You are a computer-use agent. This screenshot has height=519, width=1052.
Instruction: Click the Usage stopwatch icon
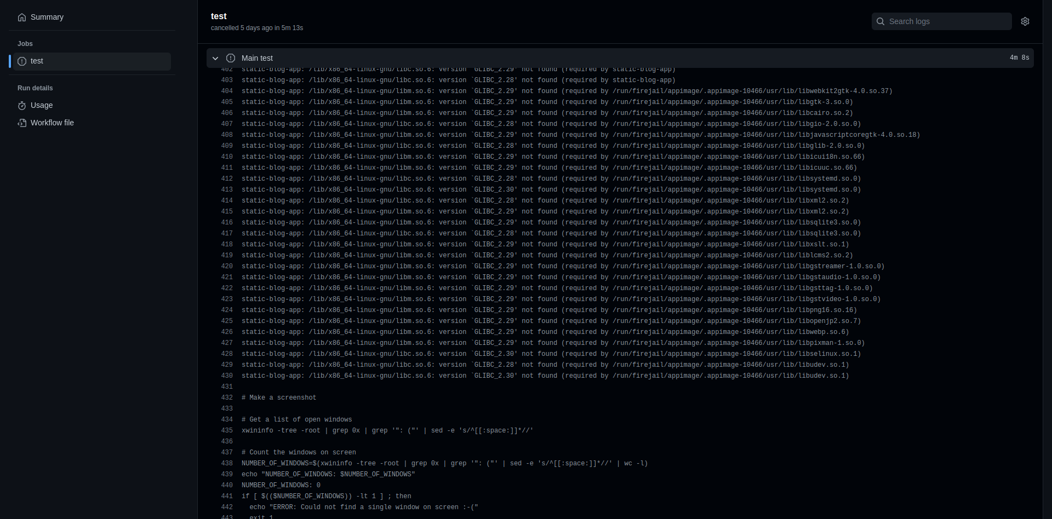tap(22, 106)
